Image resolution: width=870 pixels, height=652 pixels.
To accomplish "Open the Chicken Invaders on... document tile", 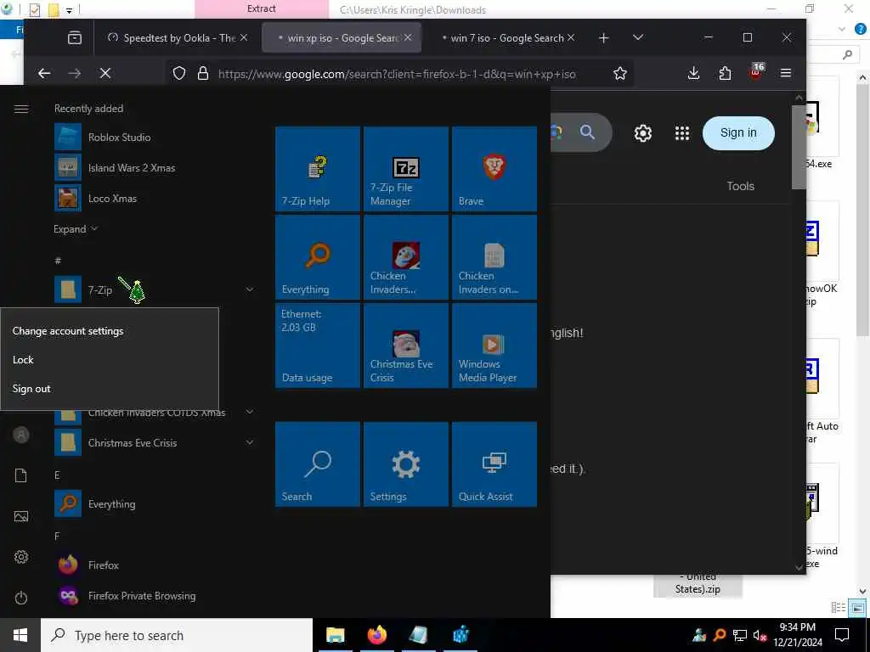I will coord(494,256).
